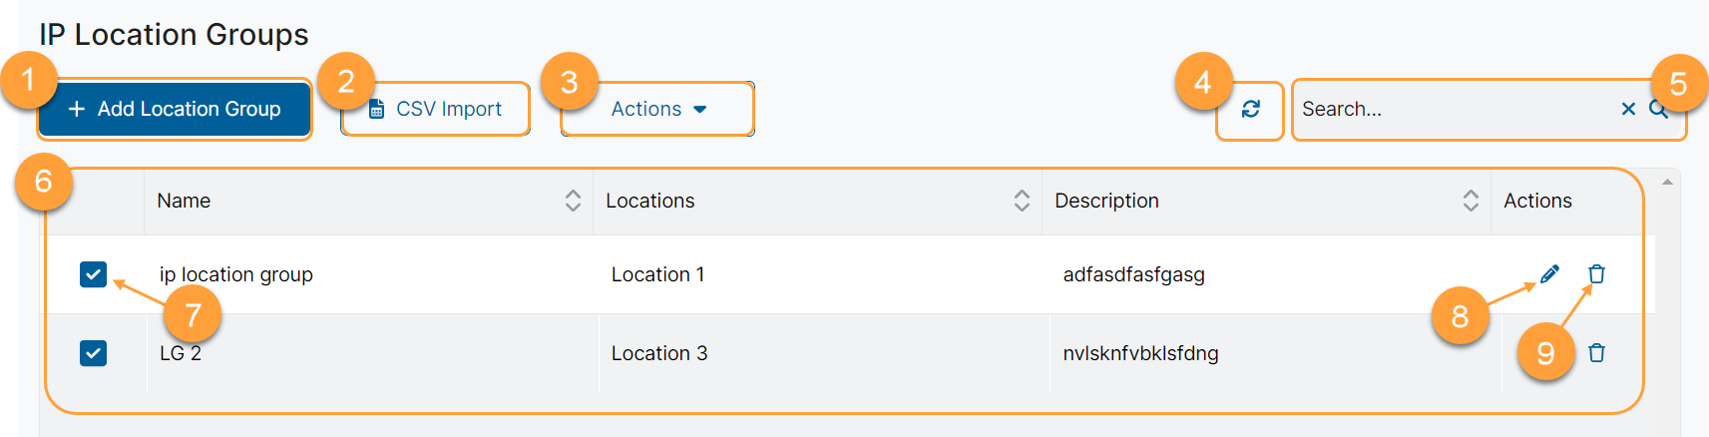Viewport: 1709px width, 437px height.
Task: Click into the Search input field
Action: tap(1452, 109)
